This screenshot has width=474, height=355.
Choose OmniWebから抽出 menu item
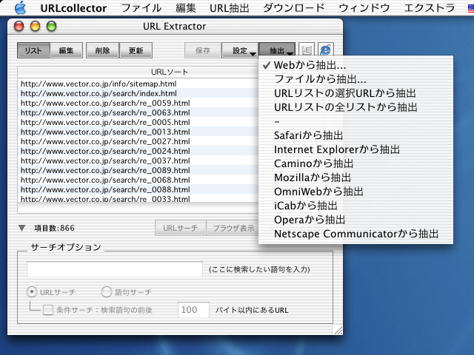point(355,192)
